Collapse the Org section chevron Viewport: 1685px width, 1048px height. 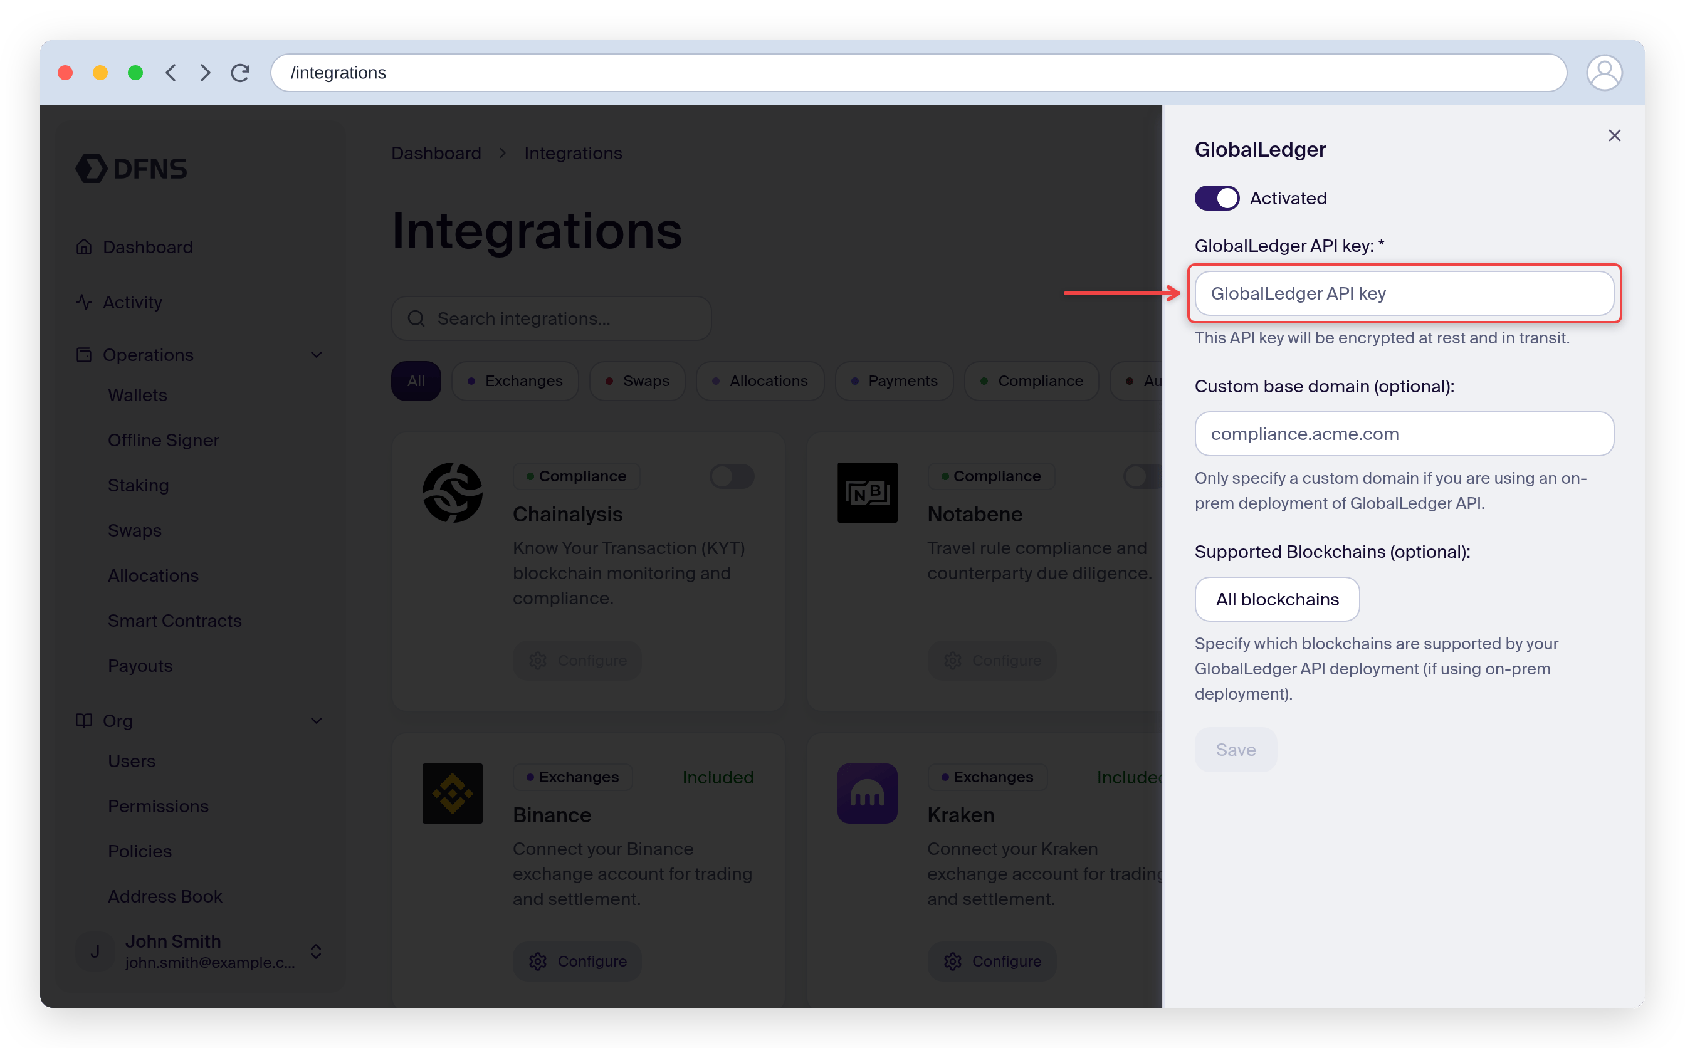(x=316, y=721)
